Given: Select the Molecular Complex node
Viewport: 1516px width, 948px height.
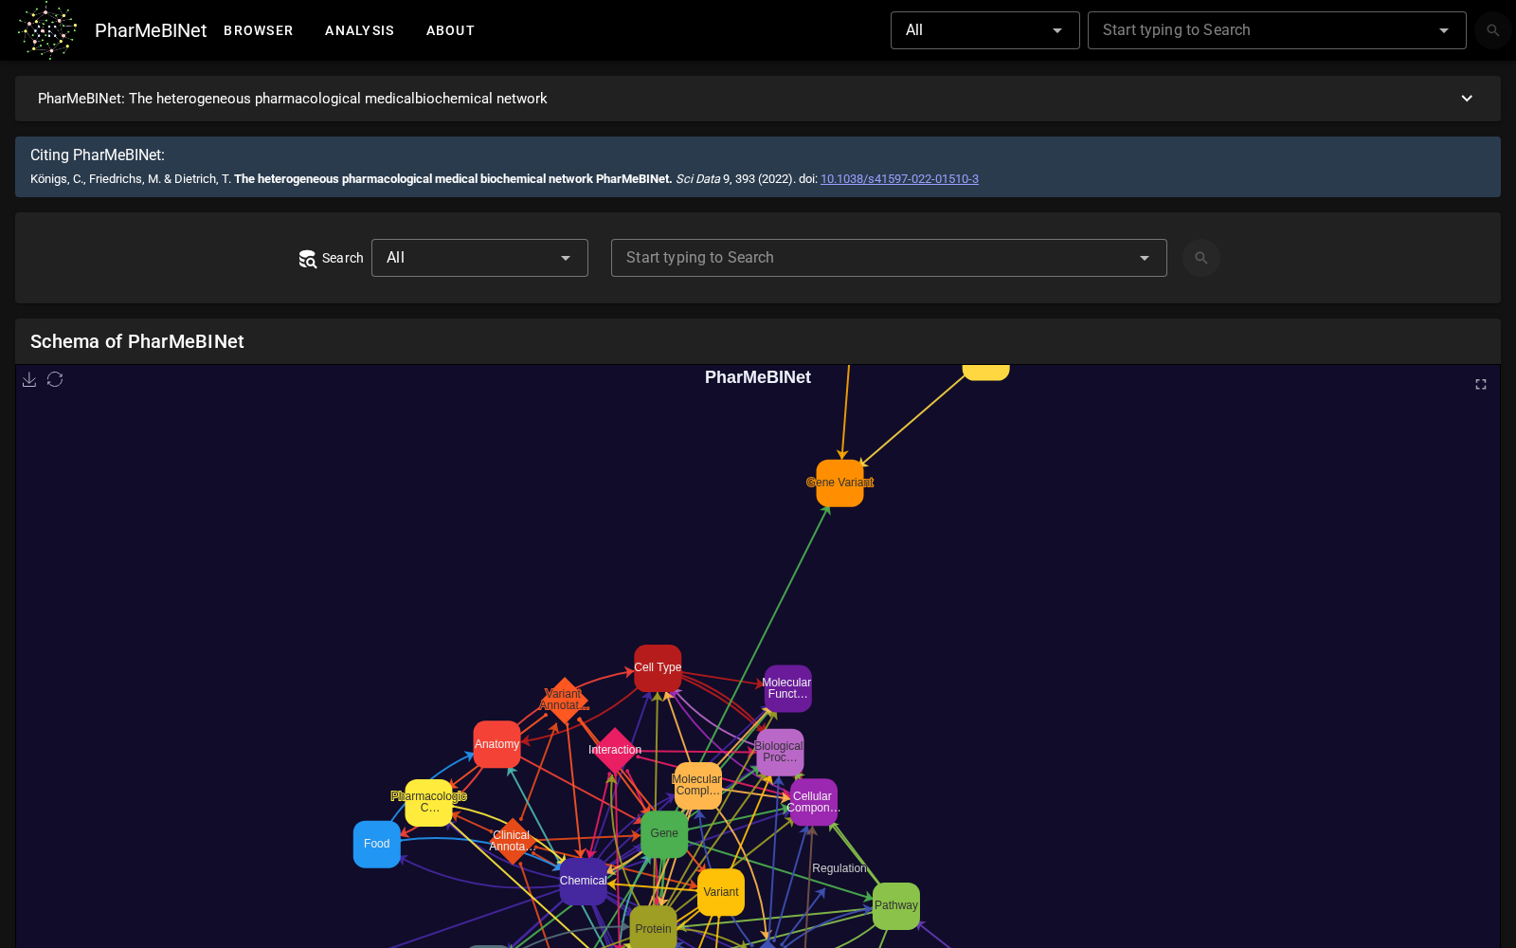Looking at the screenshot, I should 697,786.
